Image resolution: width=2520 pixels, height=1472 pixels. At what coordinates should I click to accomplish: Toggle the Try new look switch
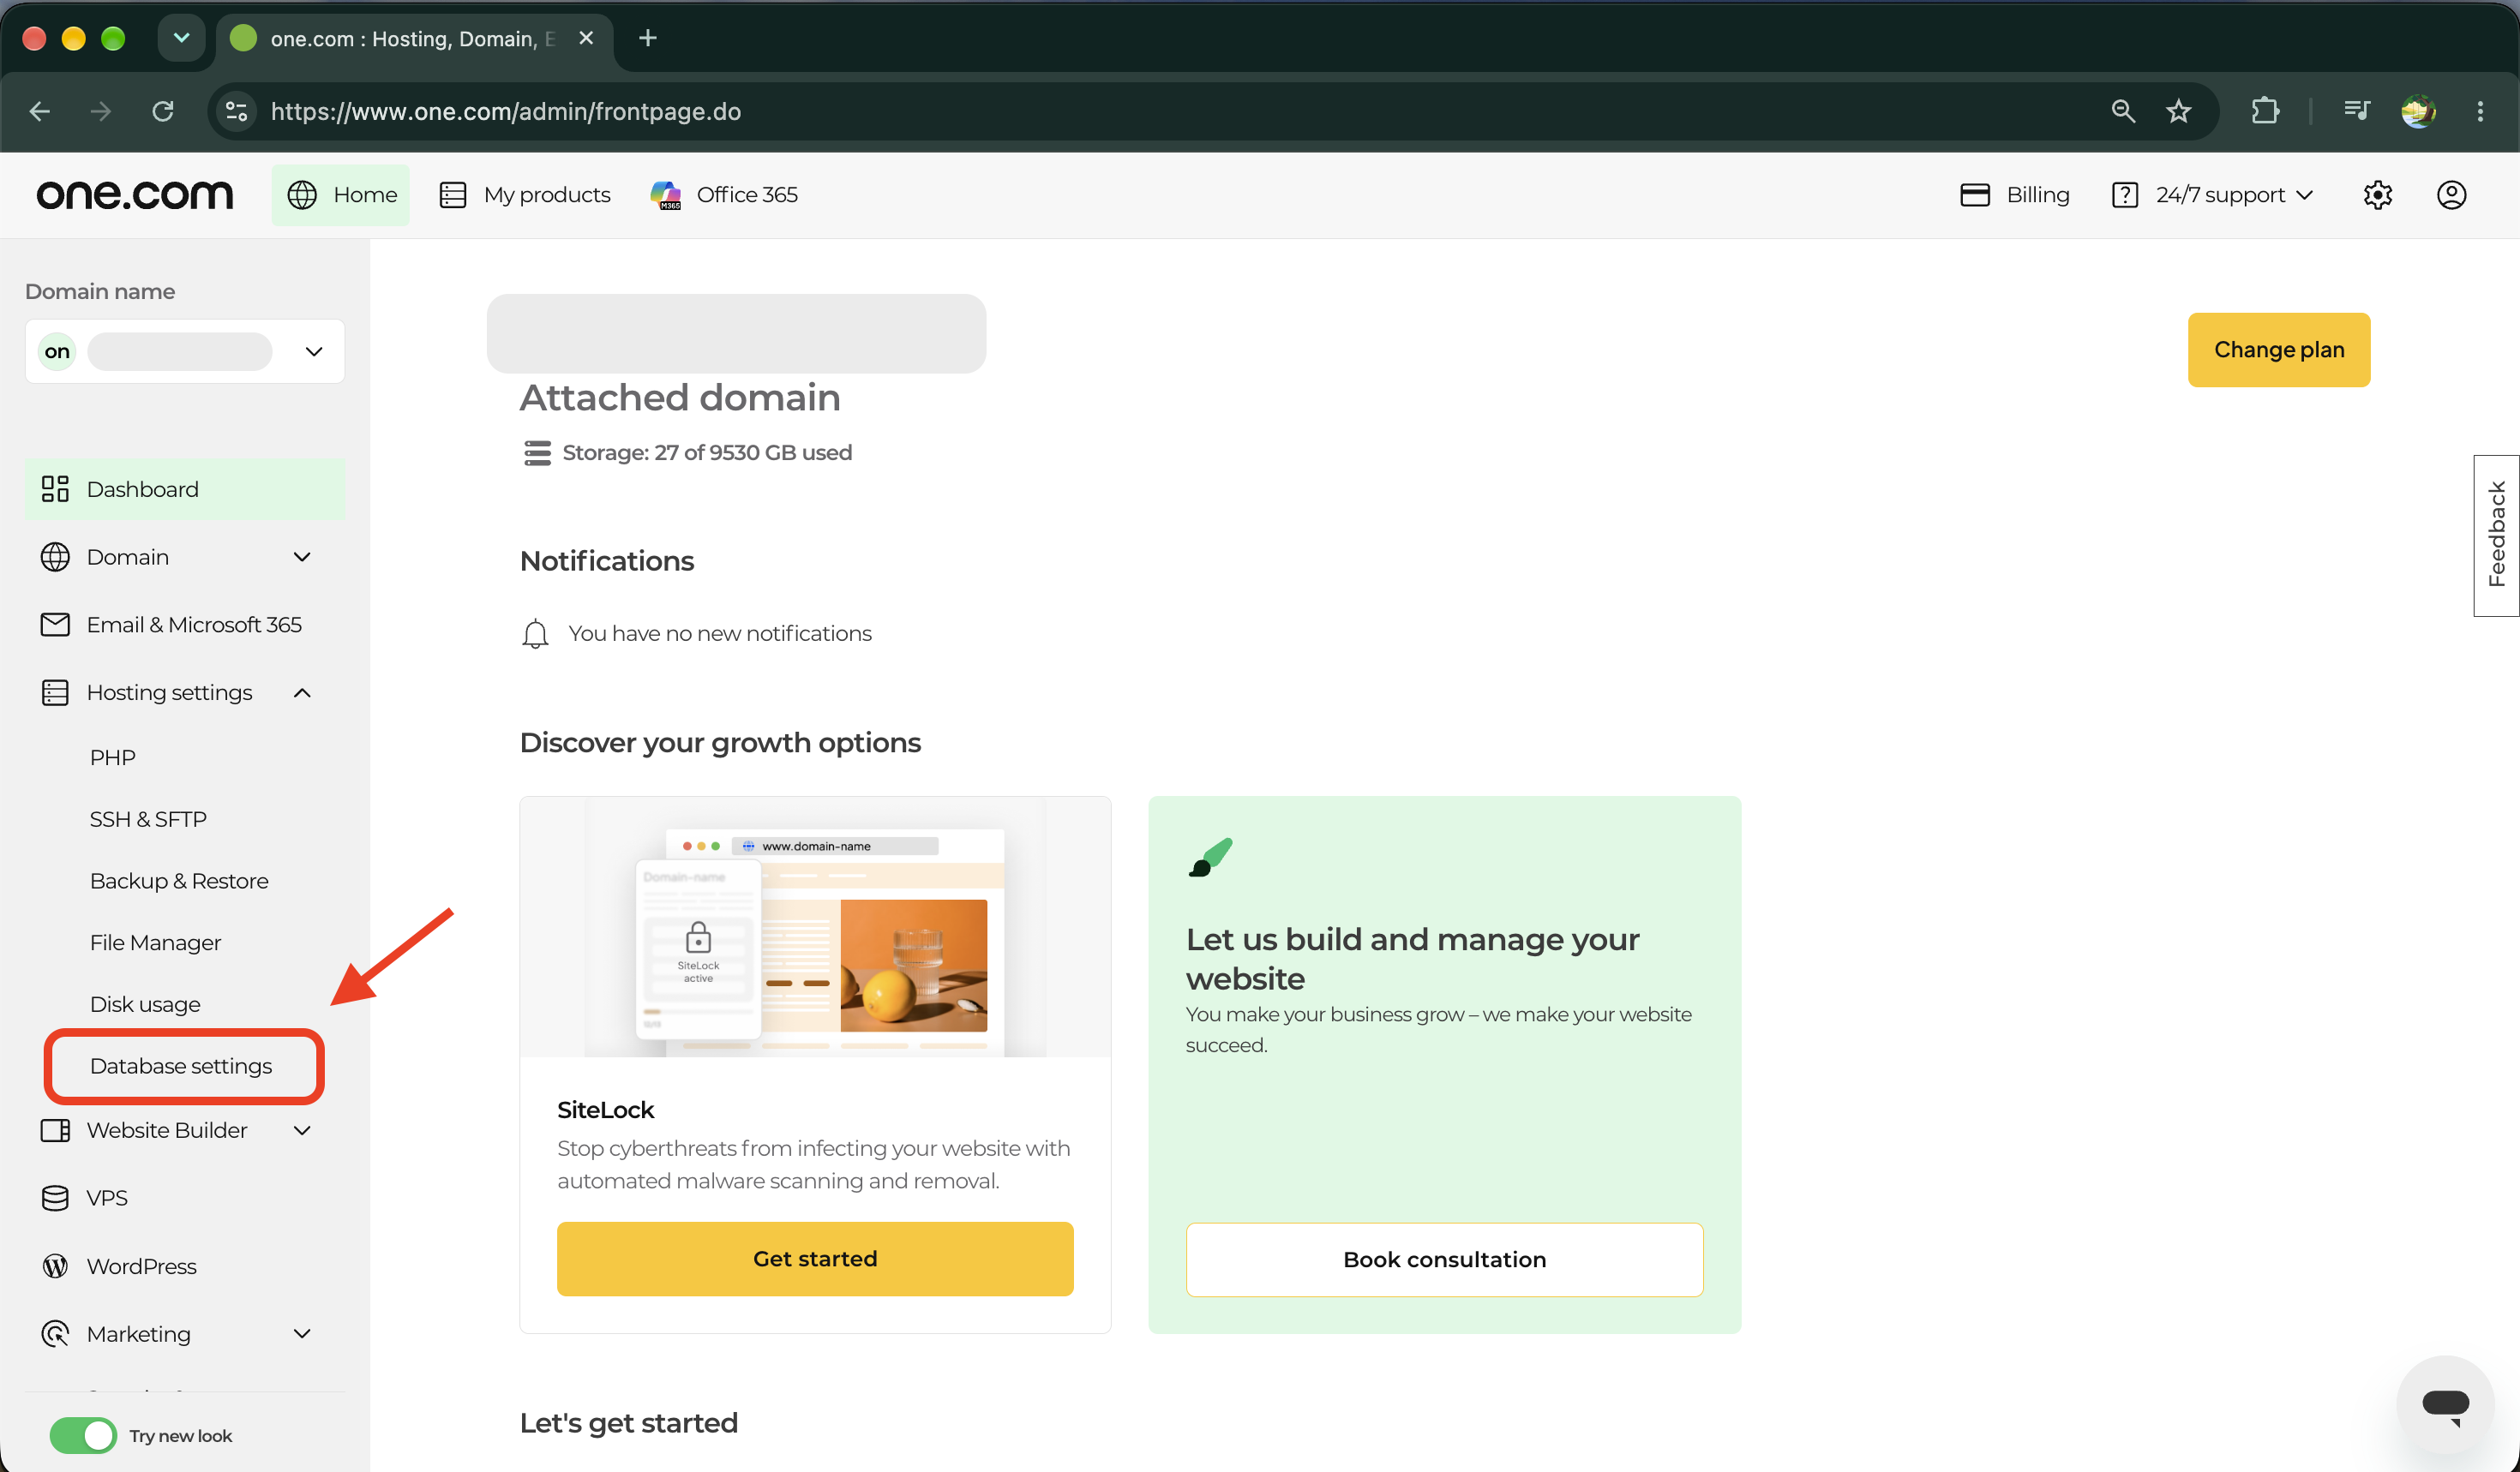point(83,1435)
